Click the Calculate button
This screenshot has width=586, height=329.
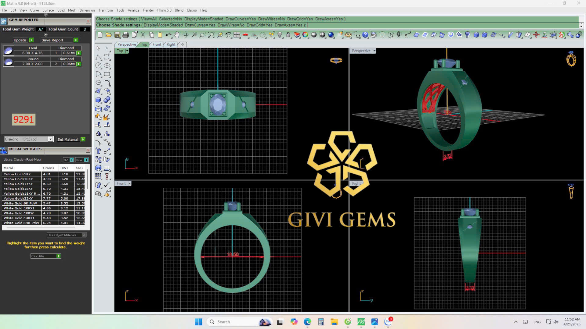point(46,256)
